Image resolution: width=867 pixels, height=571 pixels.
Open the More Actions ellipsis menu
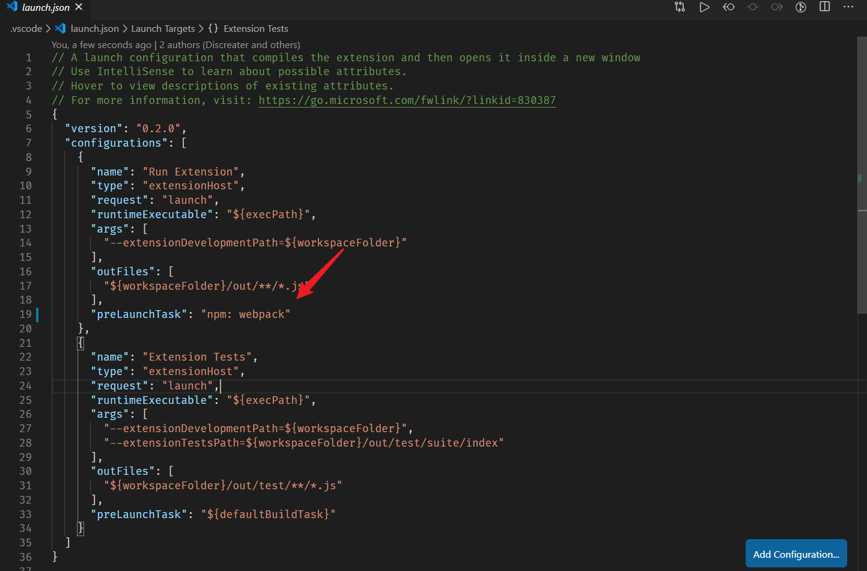(848, 7)
